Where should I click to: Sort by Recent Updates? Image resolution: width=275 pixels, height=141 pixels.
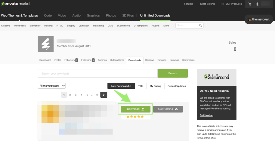tap(177, 86)
